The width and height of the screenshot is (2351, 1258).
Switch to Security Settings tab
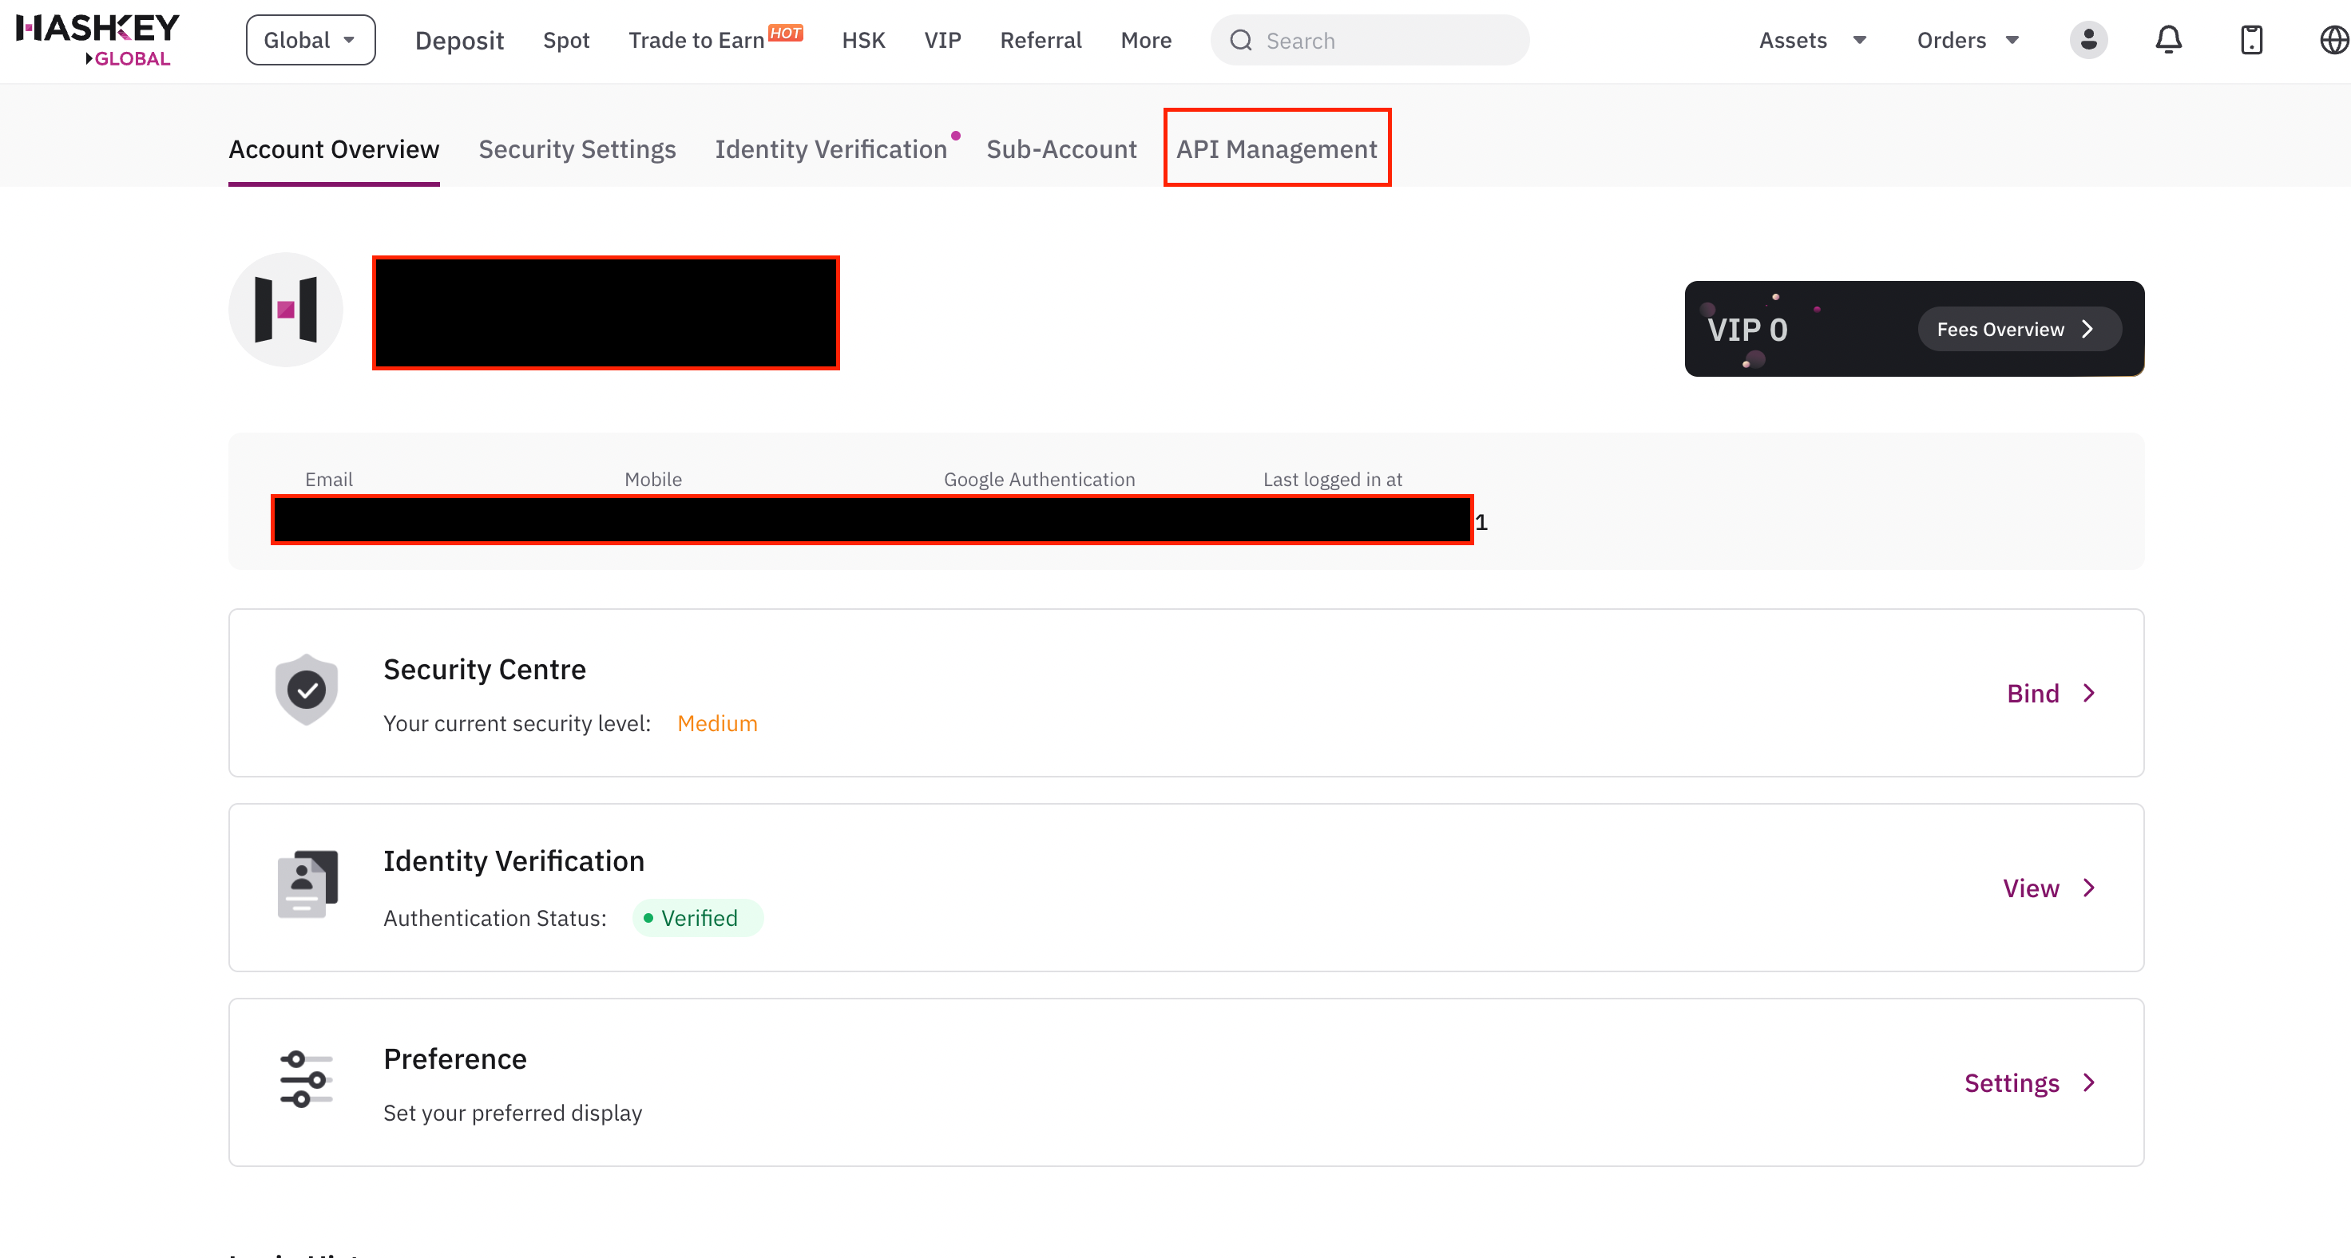coord(577,148)
